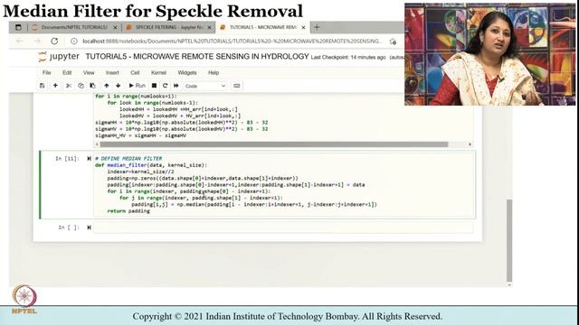Screen dimensions: 579x325
Task: Add page to favorites star icon
Action: (x=393, y=42)
